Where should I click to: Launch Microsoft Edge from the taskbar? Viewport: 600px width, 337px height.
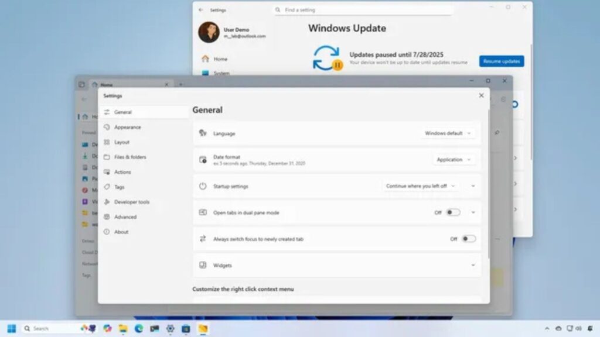(139, 328)
